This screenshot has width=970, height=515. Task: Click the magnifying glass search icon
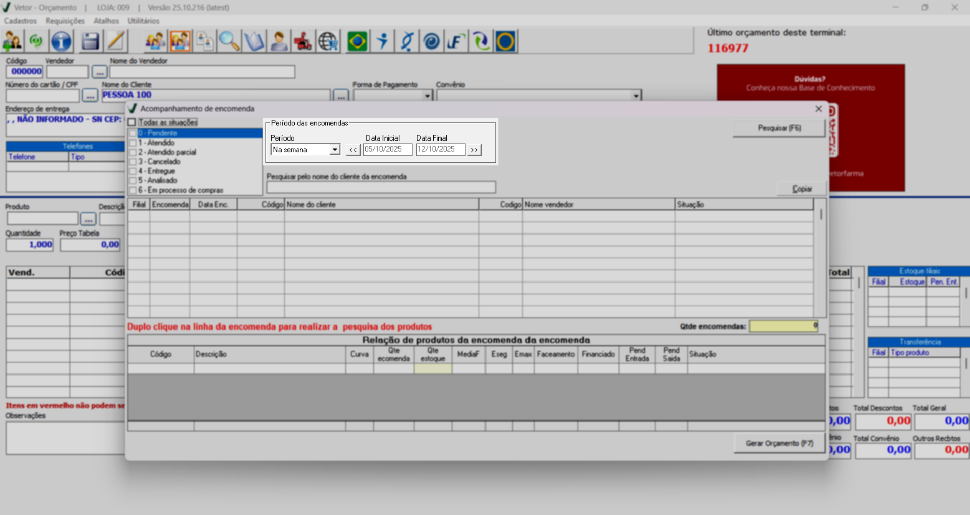coord(229,41)
